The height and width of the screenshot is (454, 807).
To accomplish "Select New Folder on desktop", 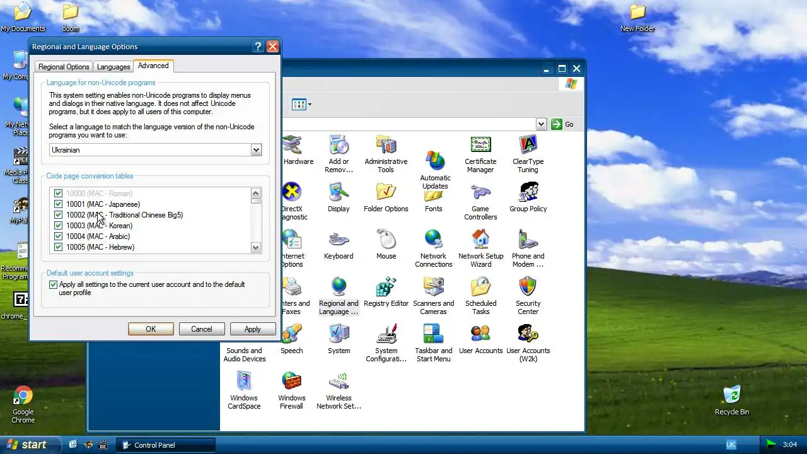I will click(637, 18).
